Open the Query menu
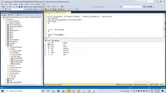Screen dimensions: 166x93 [x=15, y=4]
